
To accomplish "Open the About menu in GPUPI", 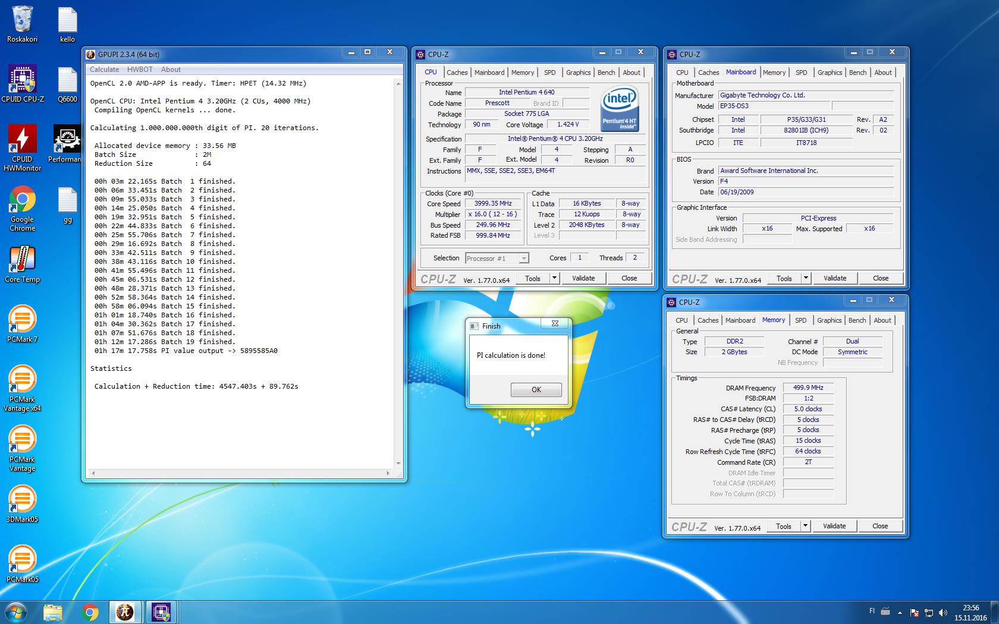I will pos(171,70).
